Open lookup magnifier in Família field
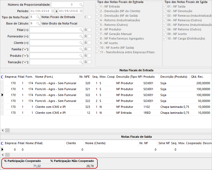212x170 pixels. (81, 49)
